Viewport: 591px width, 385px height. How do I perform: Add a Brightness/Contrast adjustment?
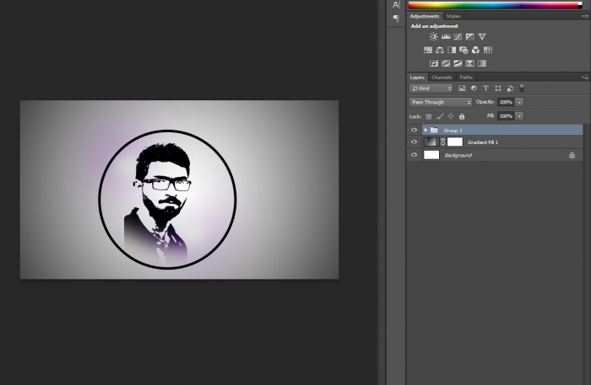[434, 37]
